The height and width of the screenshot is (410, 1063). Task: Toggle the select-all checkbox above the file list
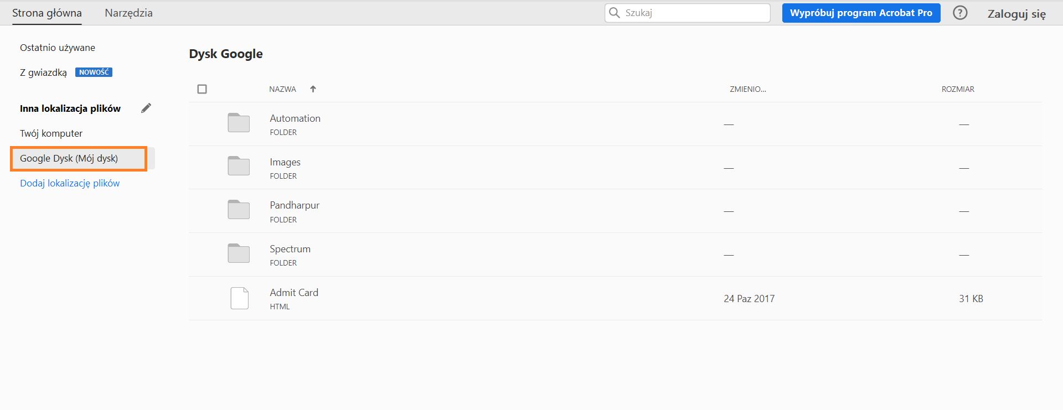202,89
